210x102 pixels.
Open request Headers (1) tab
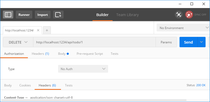(40, 54)
